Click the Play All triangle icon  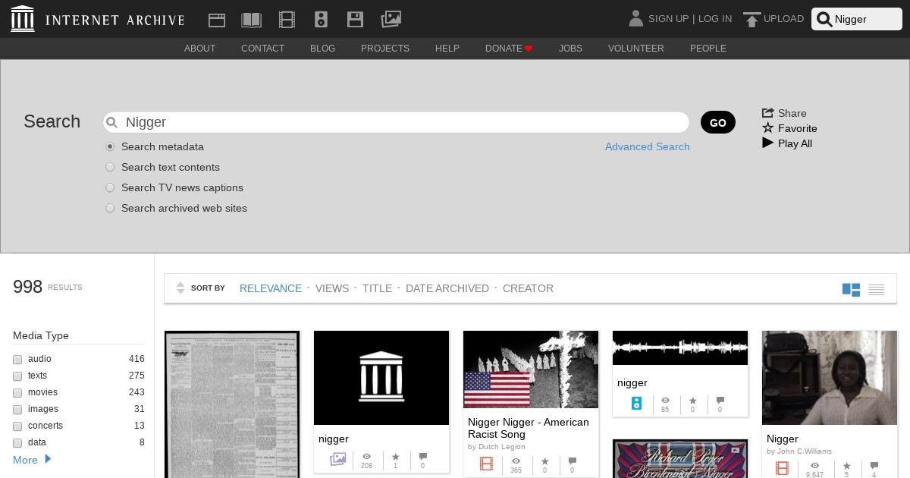click(x=768, y=143)
